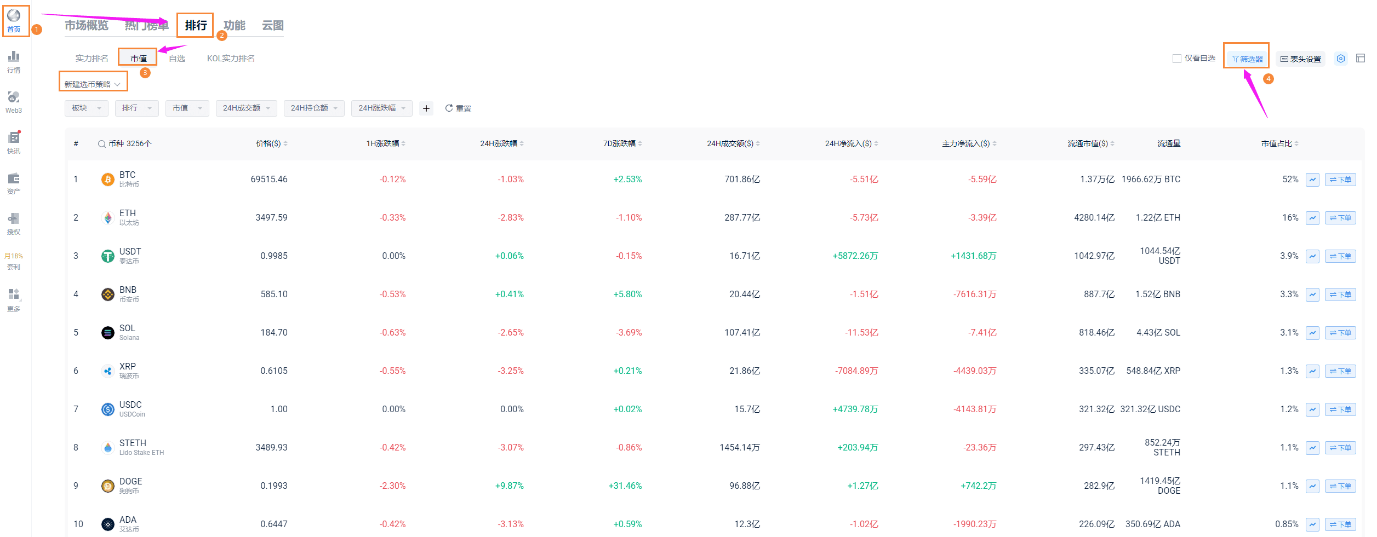
Task: Click the ETH coin logo
Action: click(x=108, y=218)
